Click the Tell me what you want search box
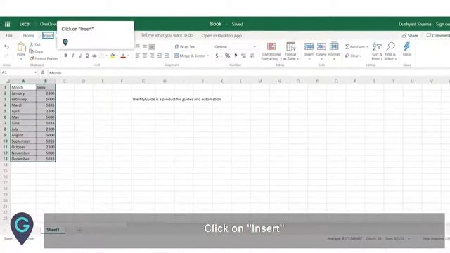 [x=167, y=35]
